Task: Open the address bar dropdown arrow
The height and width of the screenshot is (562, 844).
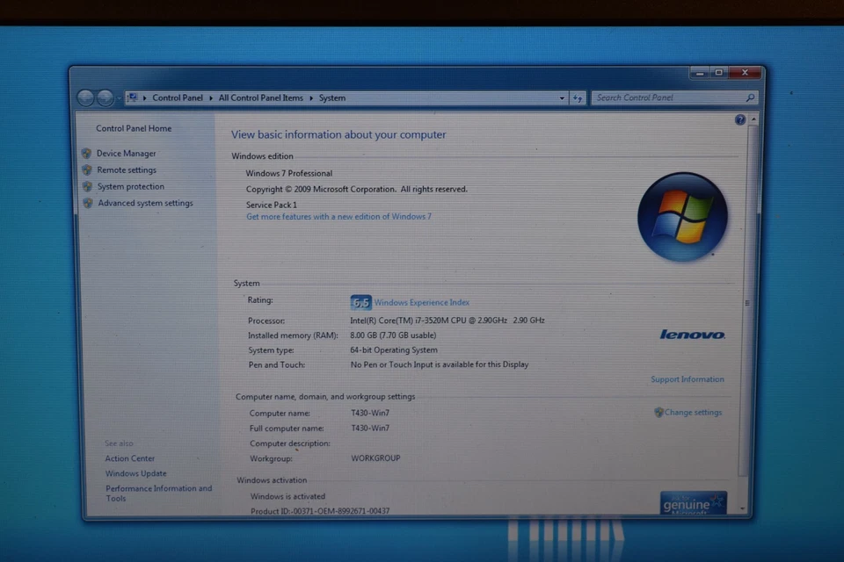Action: [x=562, y=97]
